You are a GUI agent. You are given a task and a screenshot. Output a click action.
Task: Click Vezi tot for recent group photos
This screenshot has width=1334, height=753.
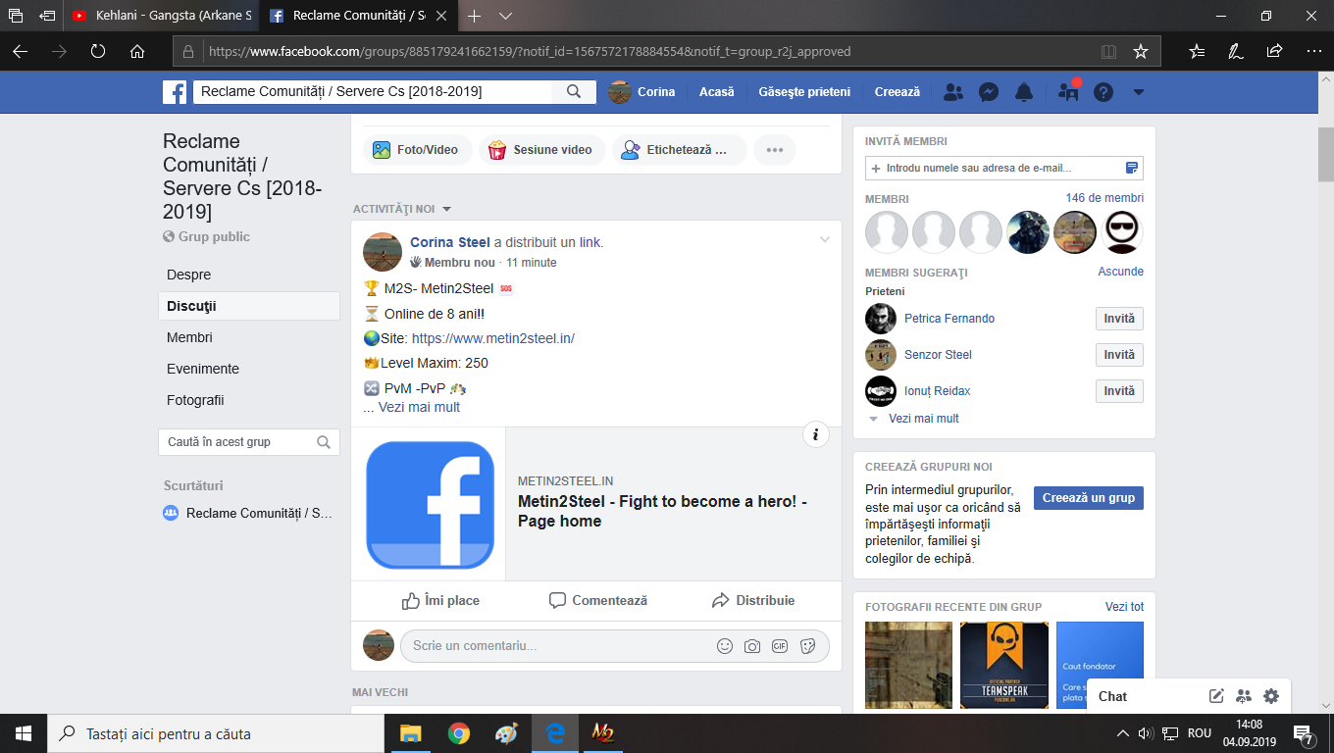tap(1124, 607)
